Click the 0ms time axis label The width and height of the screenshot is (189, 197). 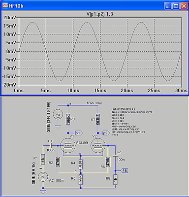pyautogui.click(x=19, y=91)
